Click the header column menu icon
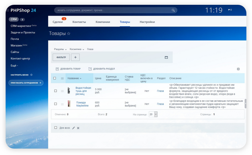252x155 pixels. 62,78
